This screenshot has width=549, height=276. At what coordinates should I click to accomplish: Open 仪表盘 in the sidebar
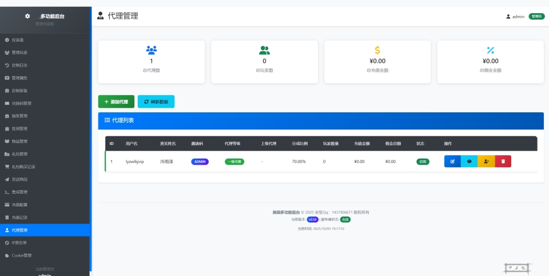click(17, 40)
